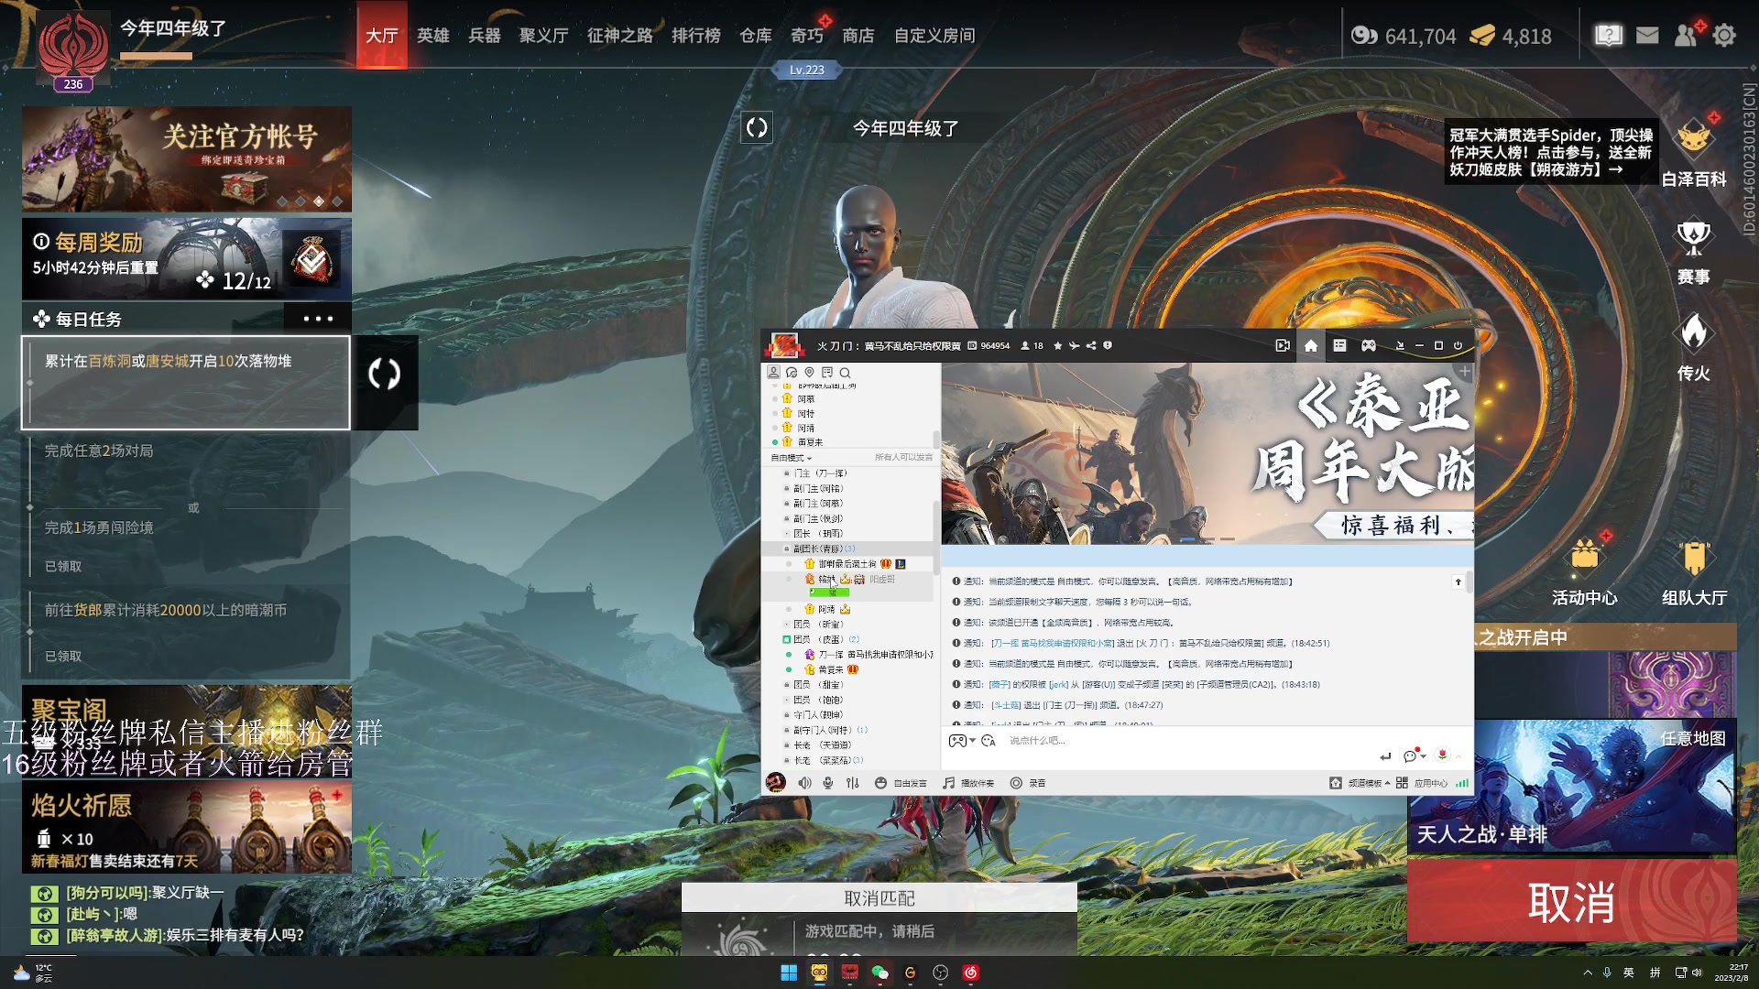Toggle the microphone in YY bottom bar
Viewport: 1759px width, 989px height.
[827, 783]
